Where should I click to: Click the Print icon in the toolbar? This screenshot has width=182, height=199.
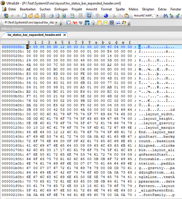pyautogui.click(x=51, y=15)
